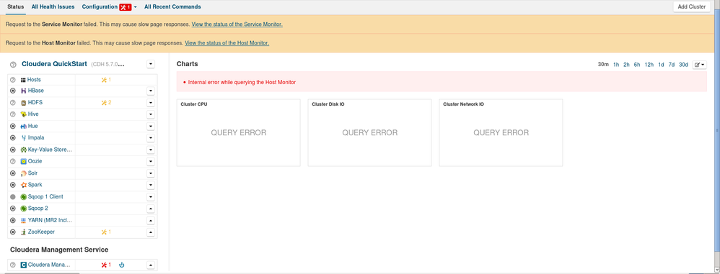Click the Sqoop 2 logo icon

[x=23, y=208]
